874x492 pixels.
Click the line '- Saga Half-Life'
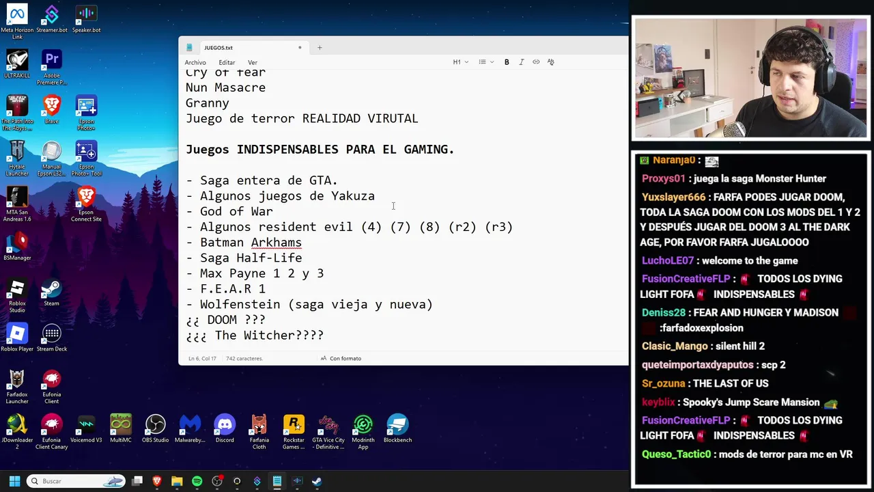coord(244,258)
